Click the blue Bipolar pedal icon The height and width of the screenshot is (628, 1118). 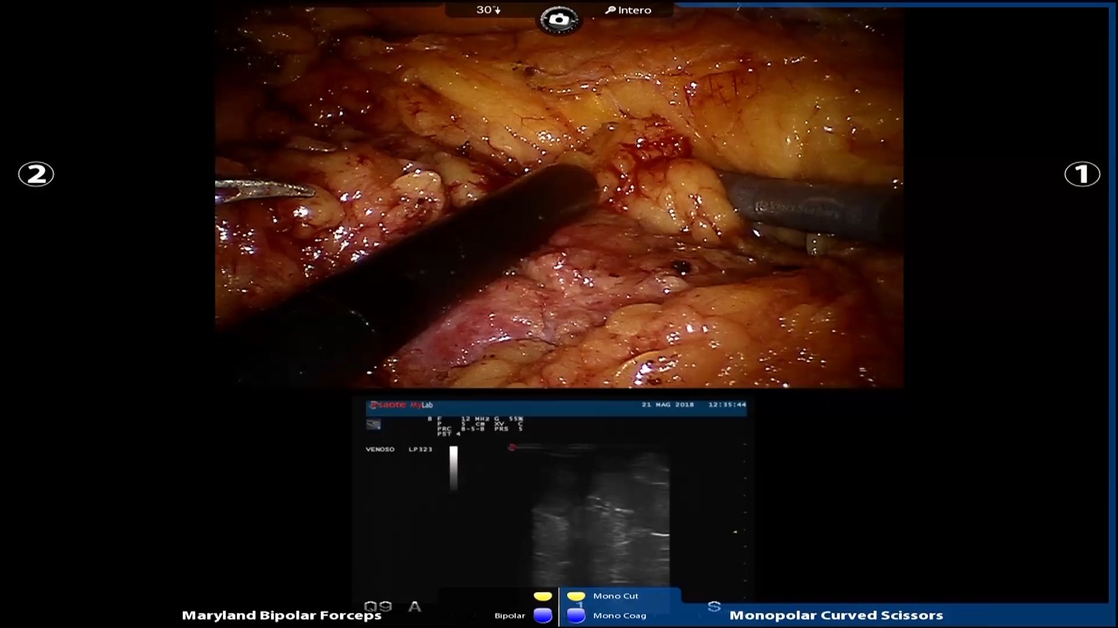(x=543, y=616)
